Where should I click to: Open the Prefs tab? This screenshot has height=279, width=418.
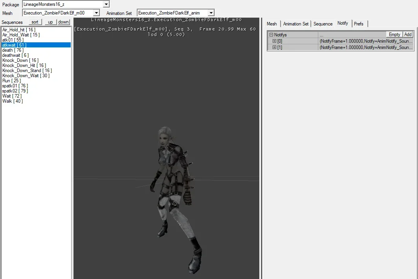tap(359, 24)
